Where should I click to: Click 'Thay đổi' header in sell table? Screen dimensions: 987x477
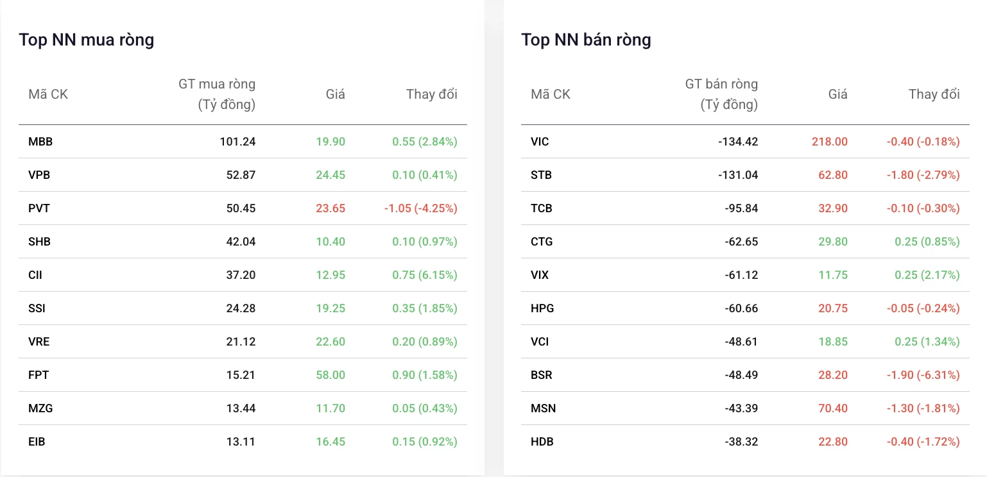click(x=934, y=94)
